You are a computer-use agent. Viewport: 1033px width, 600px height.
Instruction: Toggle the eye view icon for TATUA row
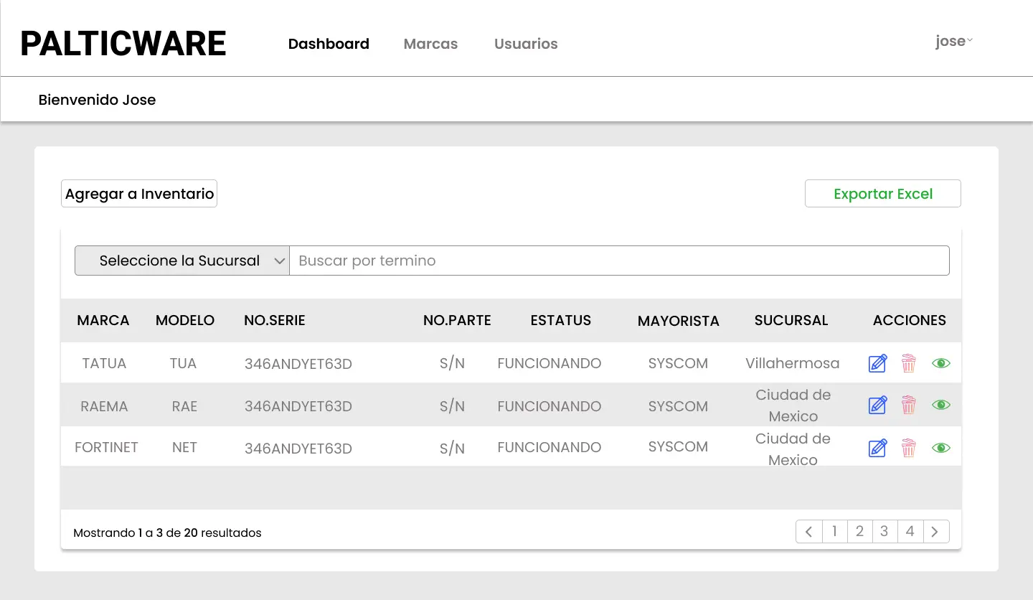coord(940,363)
